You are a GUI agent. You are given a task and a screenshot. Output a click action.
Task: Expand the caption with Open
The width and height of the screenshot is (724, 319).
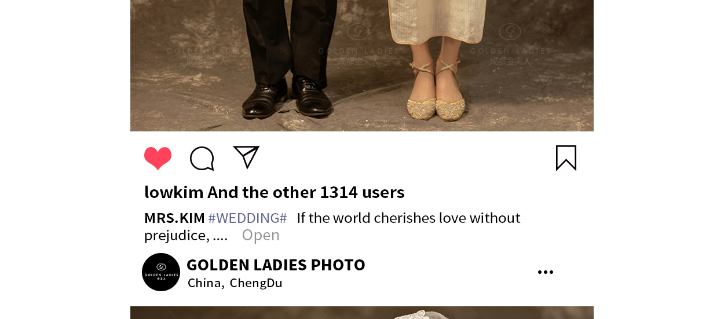(261, 235)
